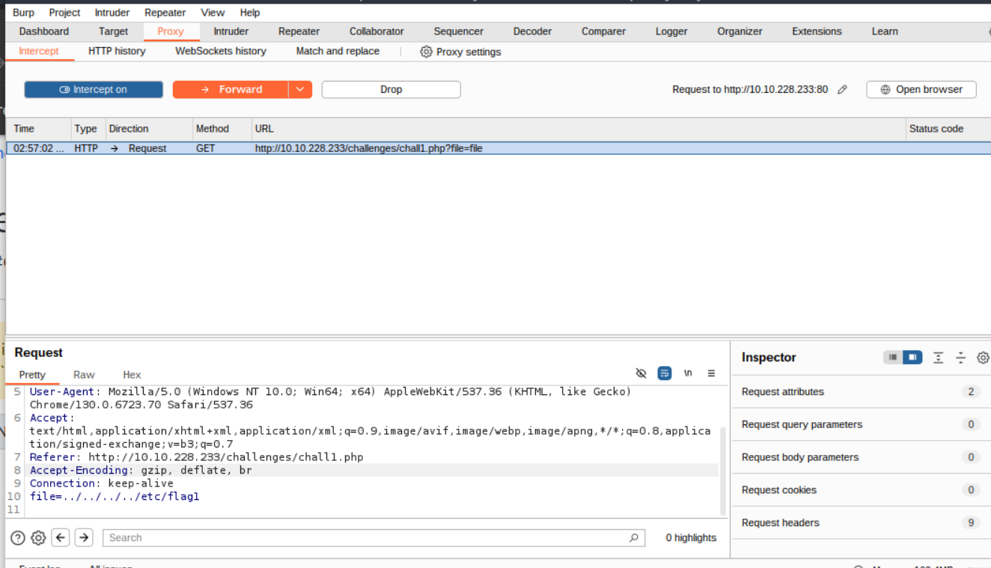Click the gear icon beside Proxy settings
Screen dimensions: 991x568
click(426, 52)
